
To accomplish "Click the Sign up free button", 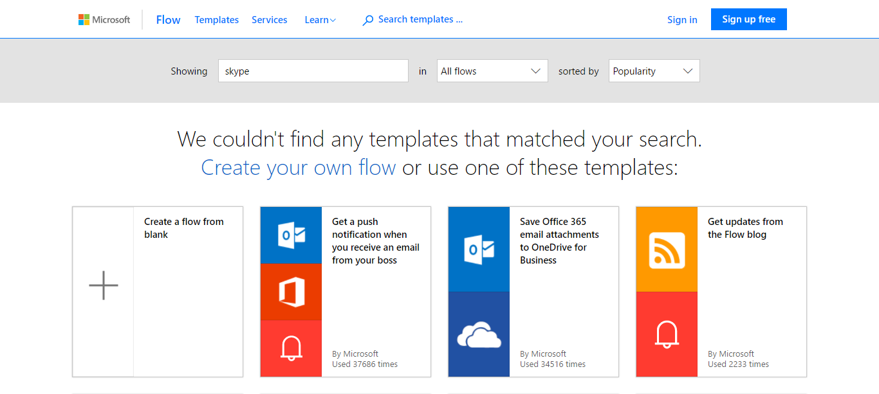I will point(749,19).
